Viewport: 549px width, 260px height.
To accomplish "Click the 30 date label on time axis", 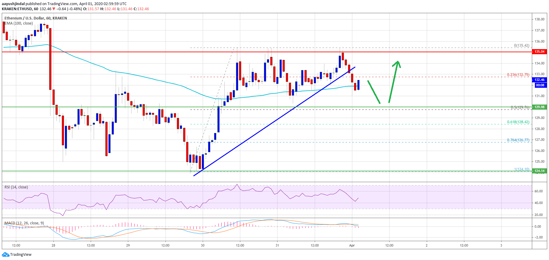I will pyautogui.click(x=203, y=245).
